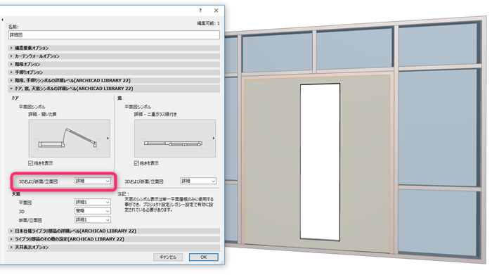Image resolution: width=492 pixels, height=275 pixels.
Task: Click the door plan symbol flyout arrow
Action: [108, 138]
